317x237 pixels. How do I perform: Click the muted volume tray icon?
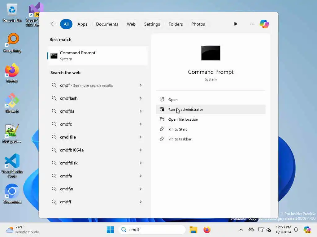click(269, 230)
